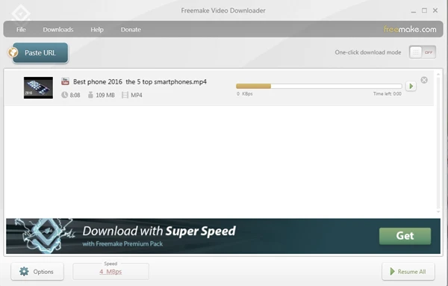The width and height of the screenshot is (448, 286).
Task: Click the globe icon on Paste URL
Action: 13,52
